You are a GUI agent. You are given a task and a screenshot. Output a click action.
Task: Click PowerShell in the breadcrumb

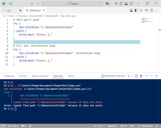tap(51, 16)
